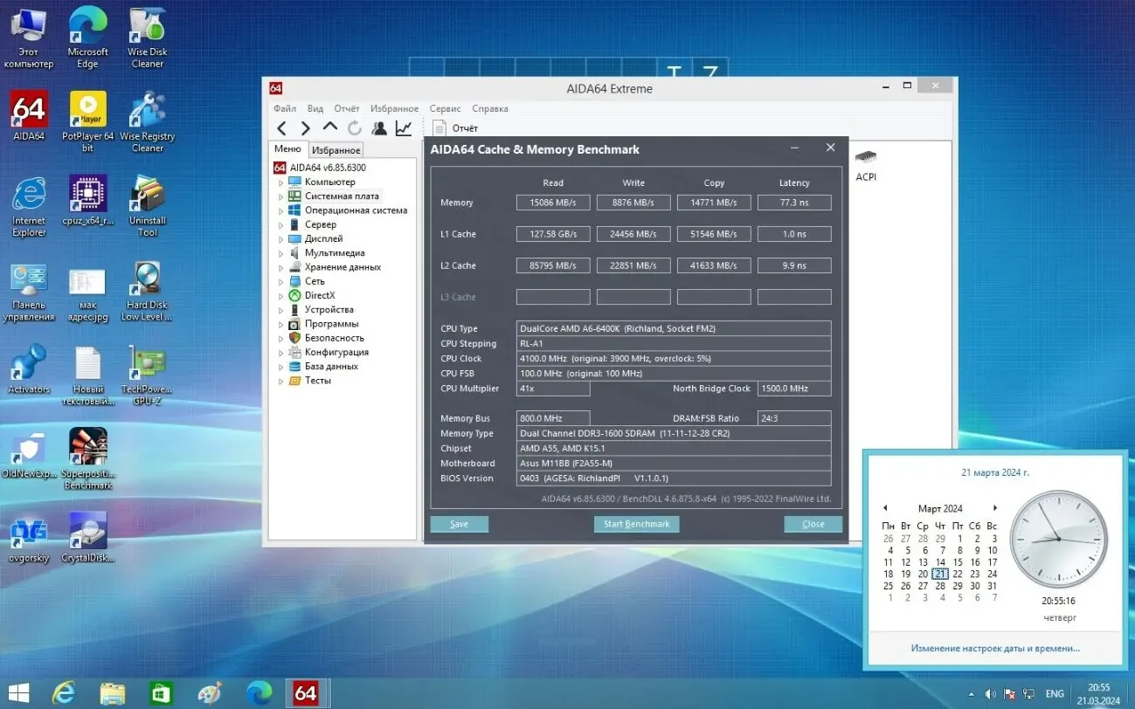1135x709 pixels.
Task: Click the user preferences icon in the toolbar
Action: point(379,127)
